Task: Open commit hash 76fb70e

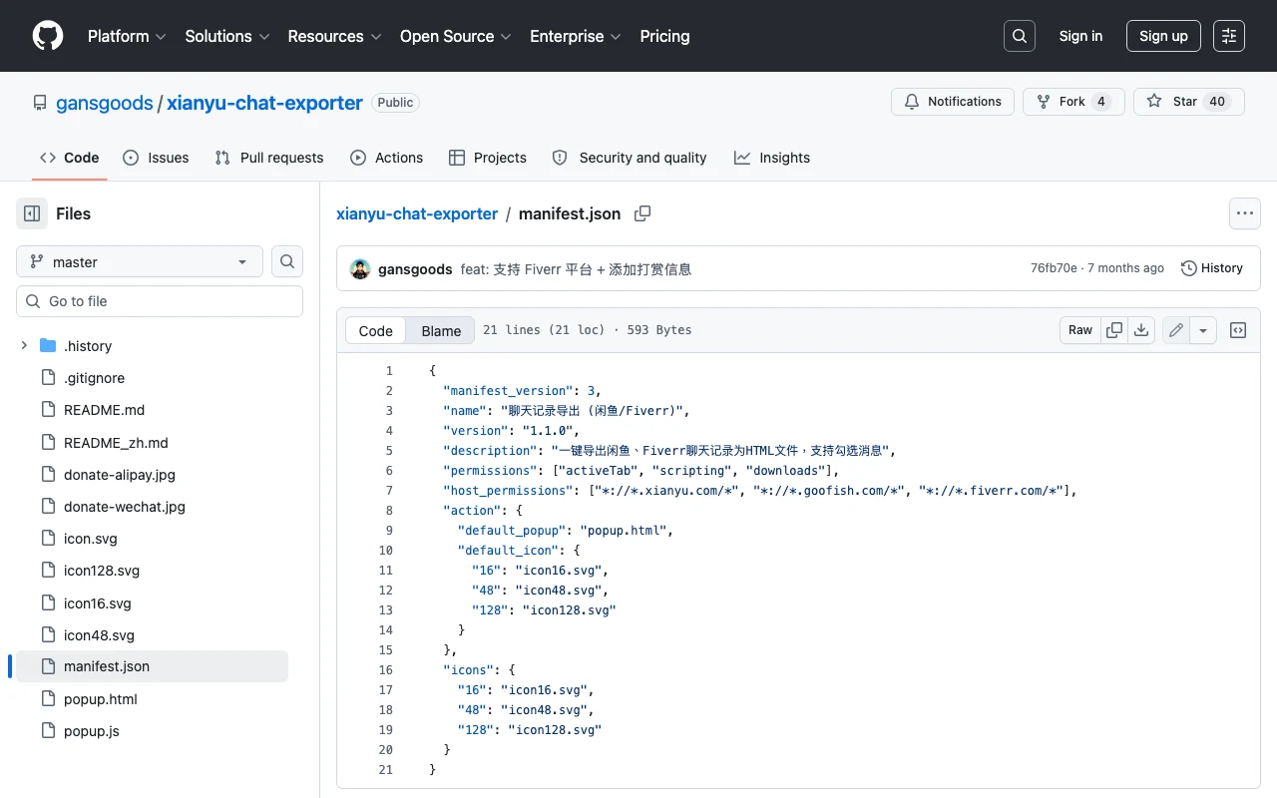Action: 1054,268
